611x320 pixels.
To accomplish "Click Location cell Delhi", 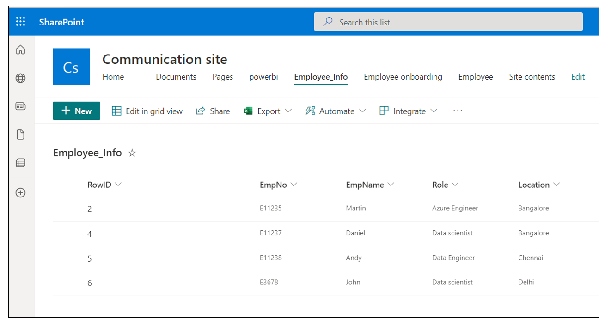I will [526, 282].
